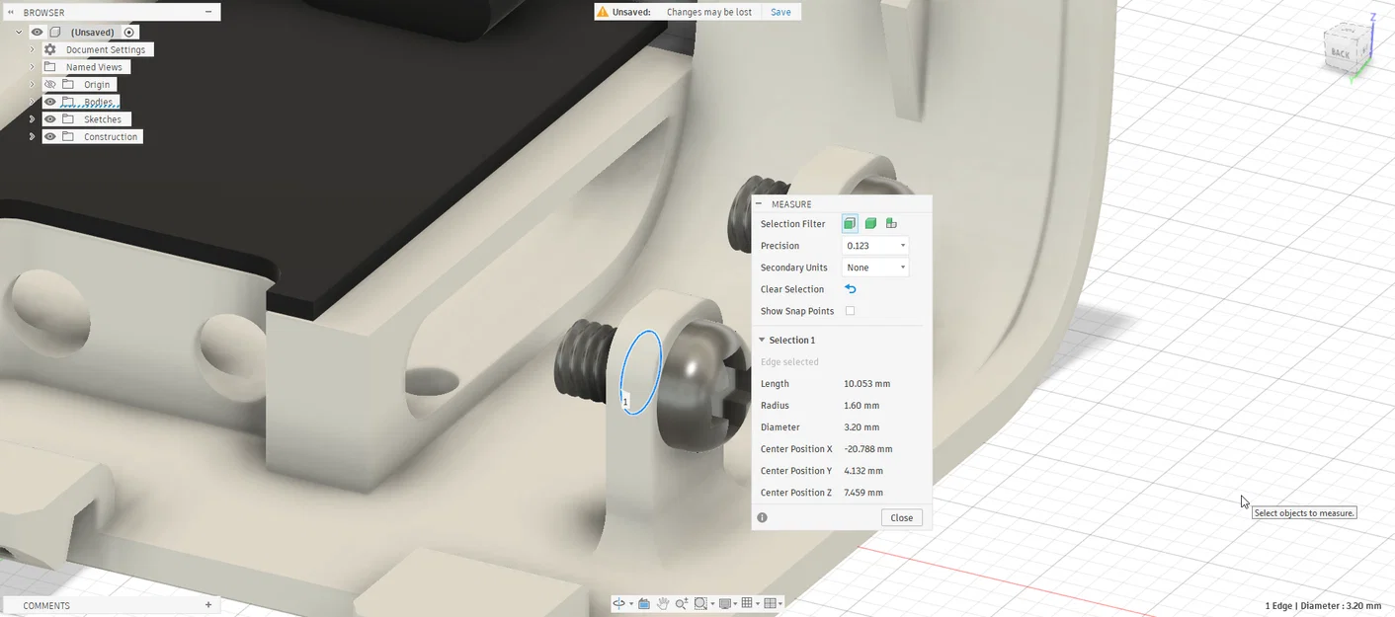Click Close button in Measure dialog
This screenshot has height=617, width=1395.
[902, 517]
